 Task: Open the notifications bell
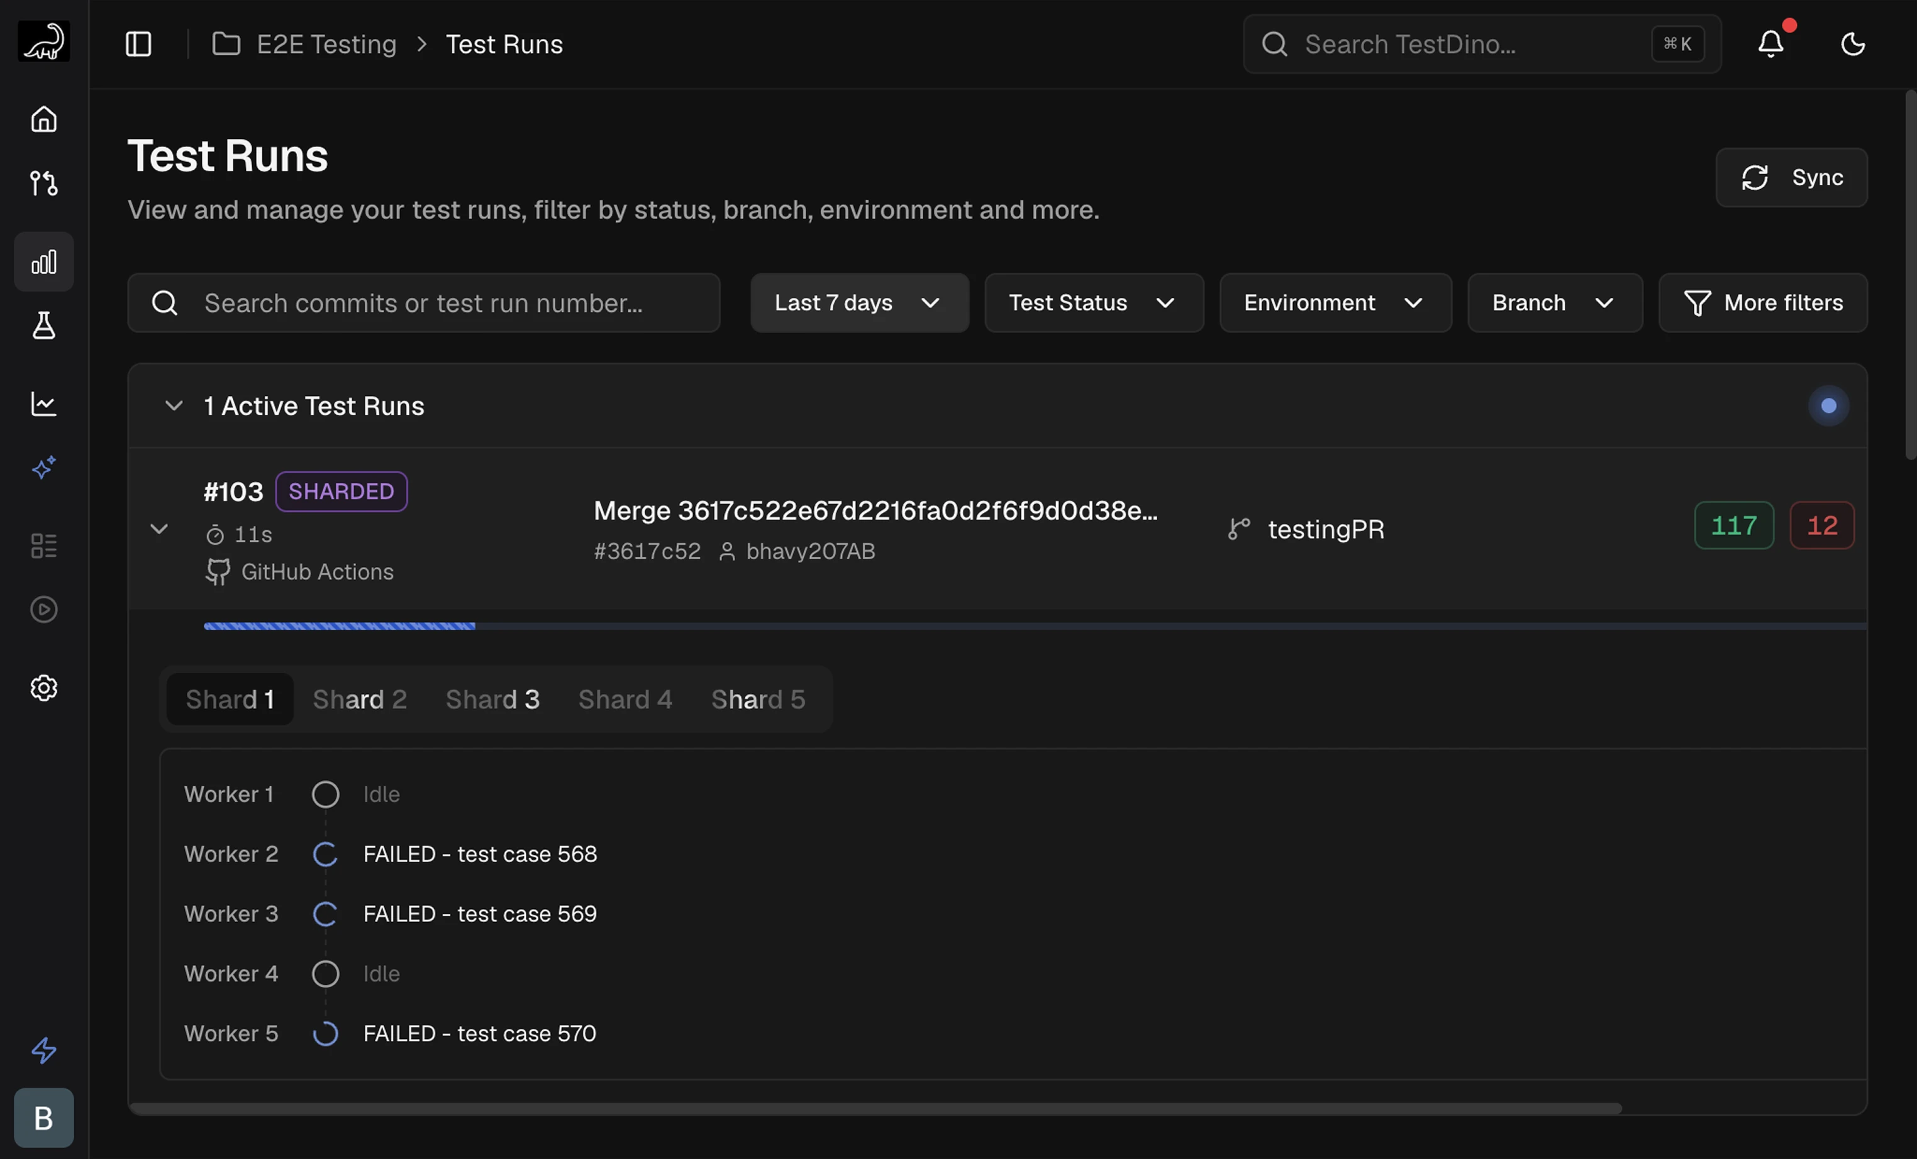coord(1772,43)
